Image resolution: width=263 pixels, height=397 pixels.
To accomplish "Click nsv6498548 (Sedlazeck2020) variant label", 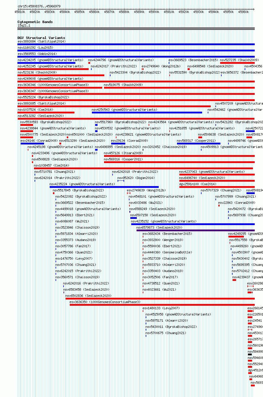I will [210, 66].
